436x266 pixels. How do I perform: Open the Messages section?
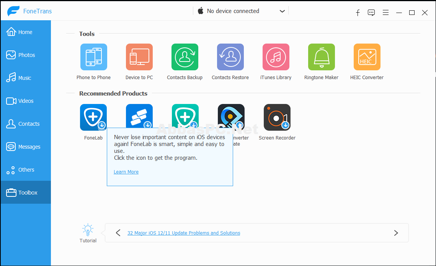pos(26,147)
